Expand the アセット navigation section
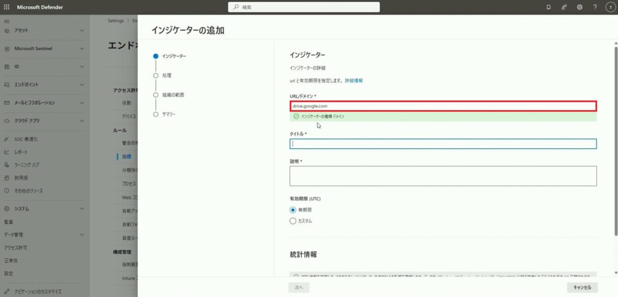The height and width of the screenshot is (297, 618). point(82,30)
